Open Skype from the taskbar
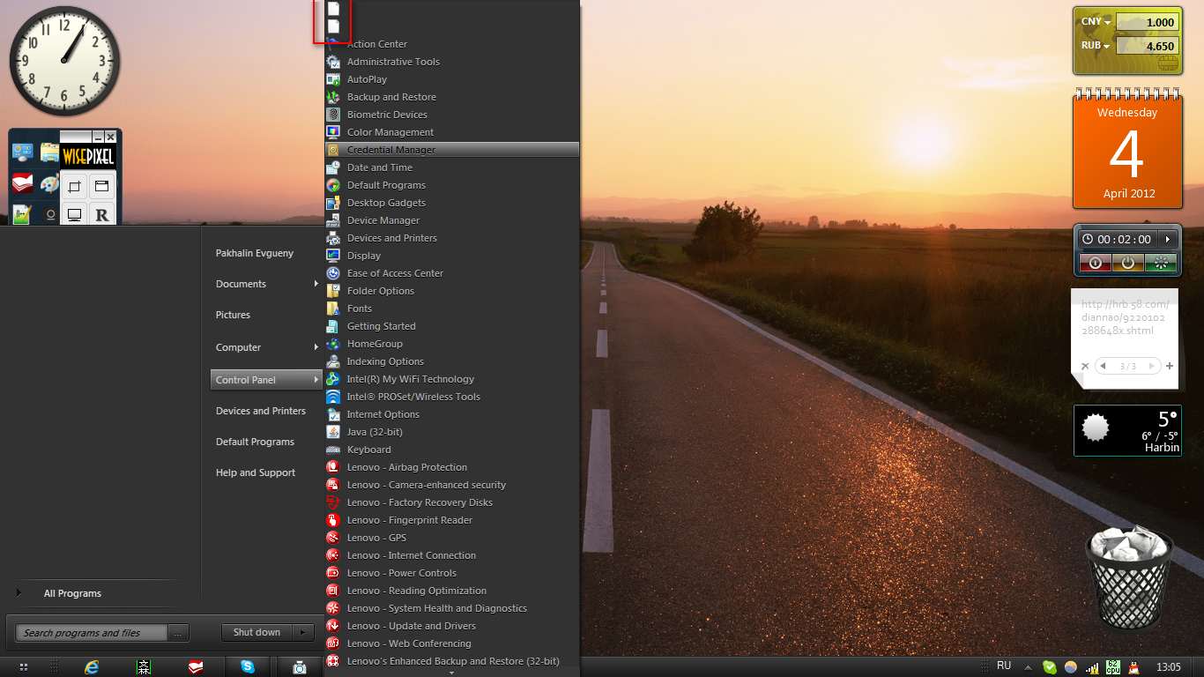1204x677 pixels. tap(248, 667)
